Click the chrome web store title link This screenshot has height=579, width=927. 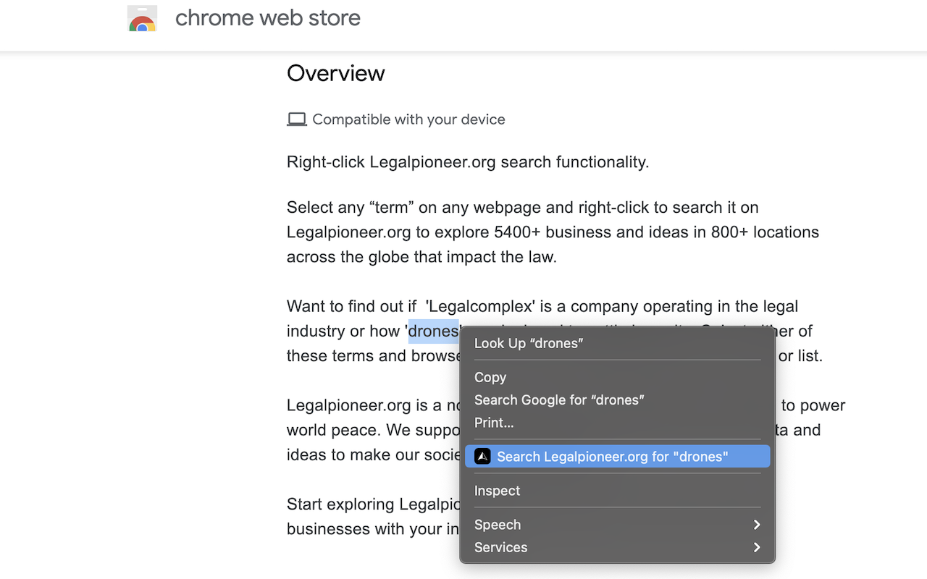click(267, 17)
